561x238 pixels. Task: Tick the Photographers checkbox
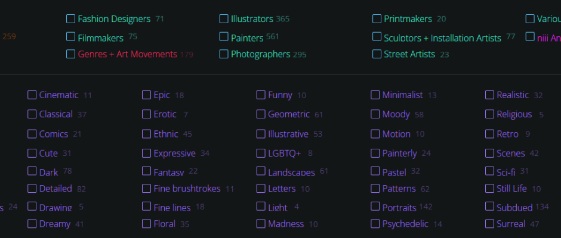click(224, 54)
